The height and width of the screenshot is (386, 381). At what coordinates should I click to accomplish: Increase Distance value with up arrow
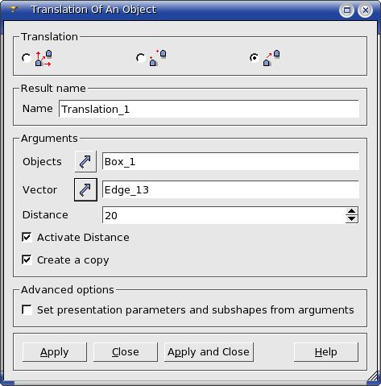point(351,211)
